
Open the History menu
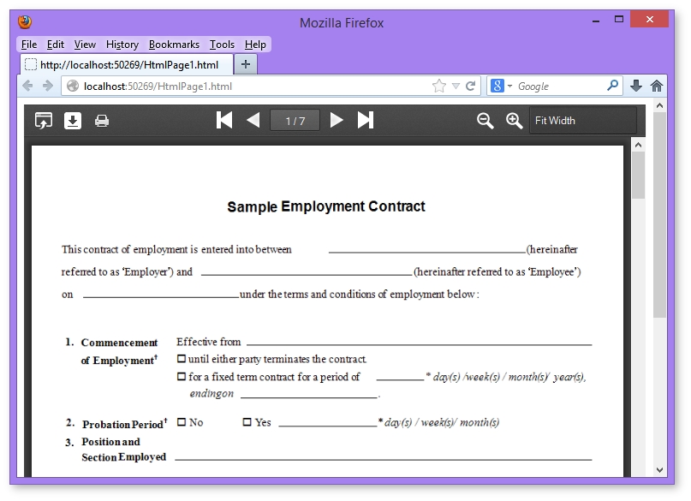(122, 45)
